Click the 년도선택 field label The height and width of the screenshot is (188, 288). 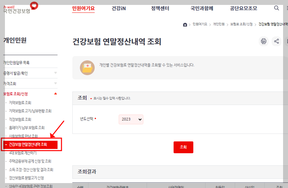coord(86,119)
